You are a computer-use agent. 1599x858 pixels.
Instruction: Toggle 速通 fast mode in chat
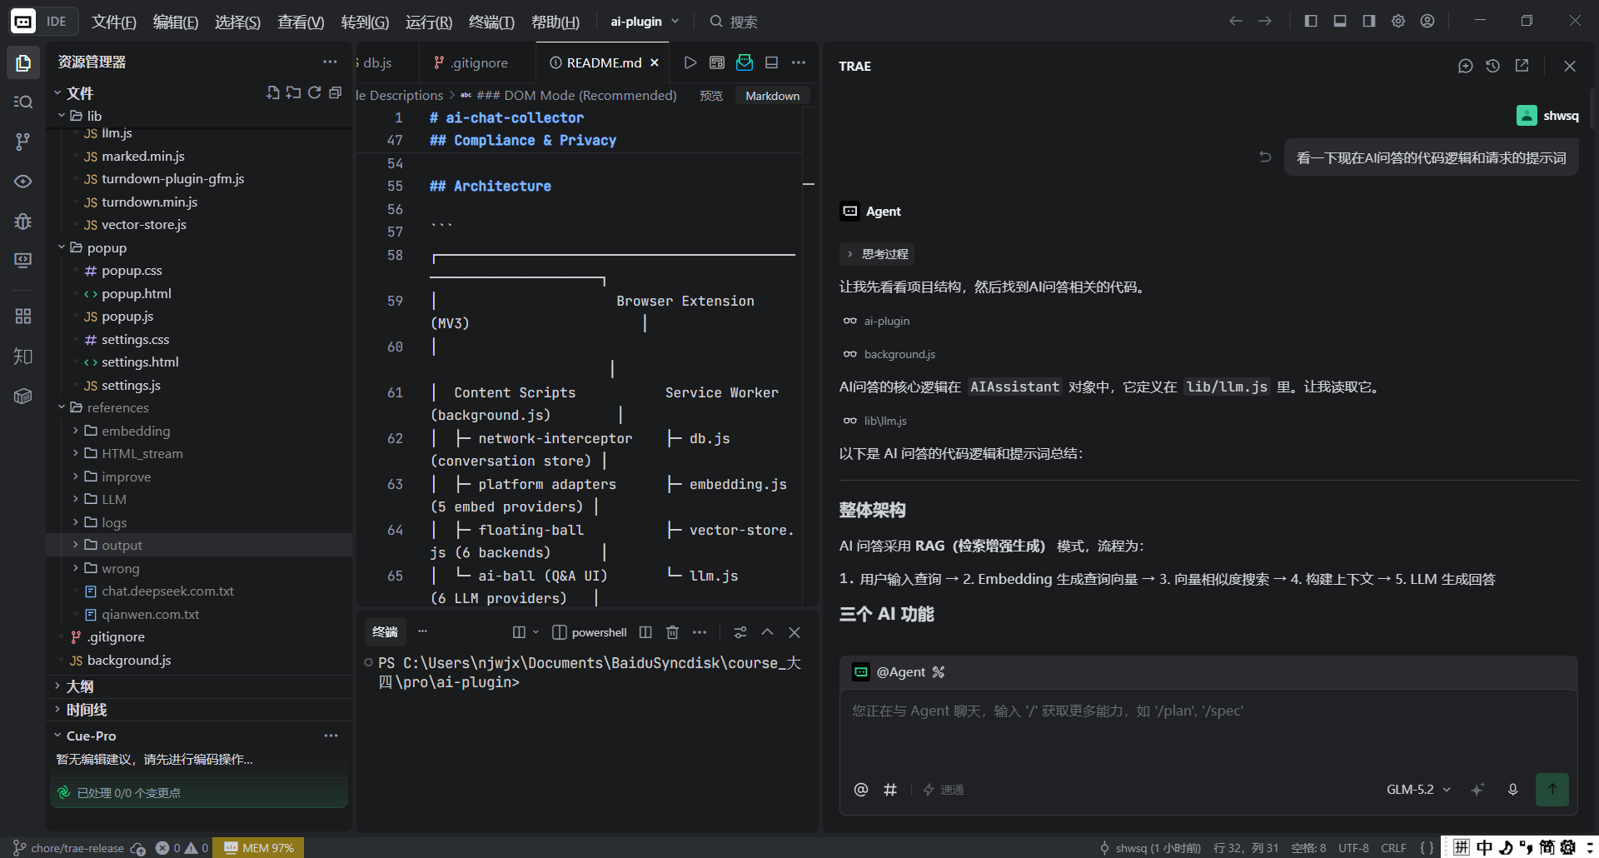point(944,790)
